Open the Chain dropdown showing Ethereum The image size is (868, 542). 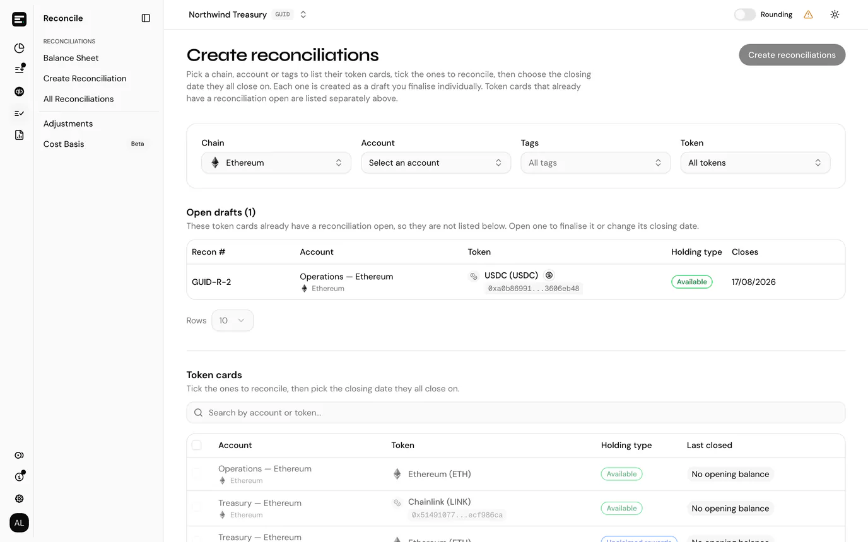[x=276, y=163]
